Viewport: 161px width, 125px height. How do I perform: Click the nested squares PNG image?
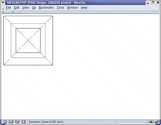(28, 41)
